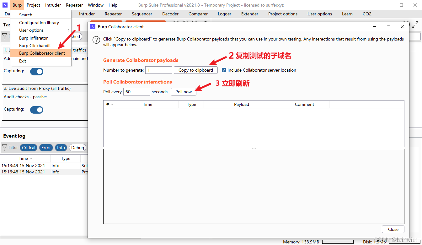Click the Tasks panel filter funnel icon
This screenshot has height=245, width=422.
coord(4,36)
